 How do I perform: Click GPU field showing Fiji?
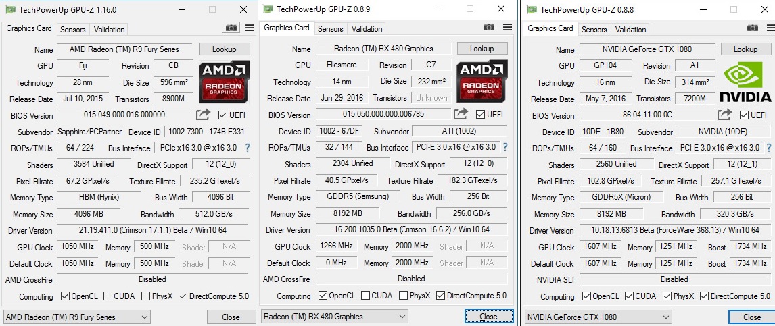tap(83, 65)
